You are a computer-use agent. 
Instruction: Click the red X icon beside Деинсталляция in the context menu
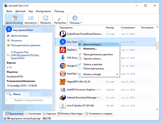pos(80,44)
